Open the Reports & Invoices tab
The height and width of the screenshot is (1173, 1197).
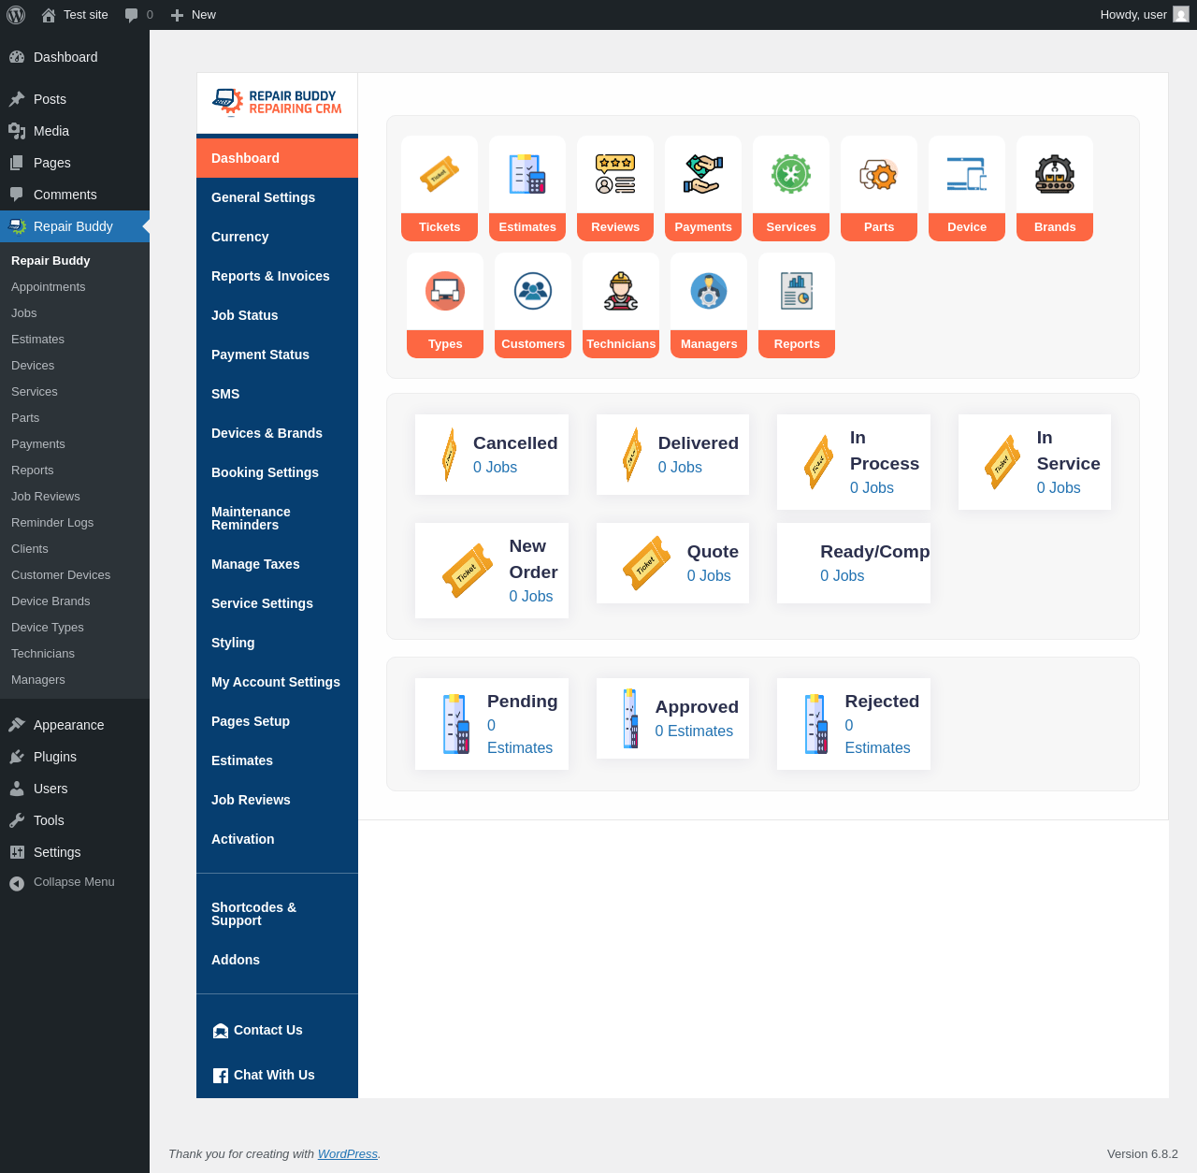[277, 276]
